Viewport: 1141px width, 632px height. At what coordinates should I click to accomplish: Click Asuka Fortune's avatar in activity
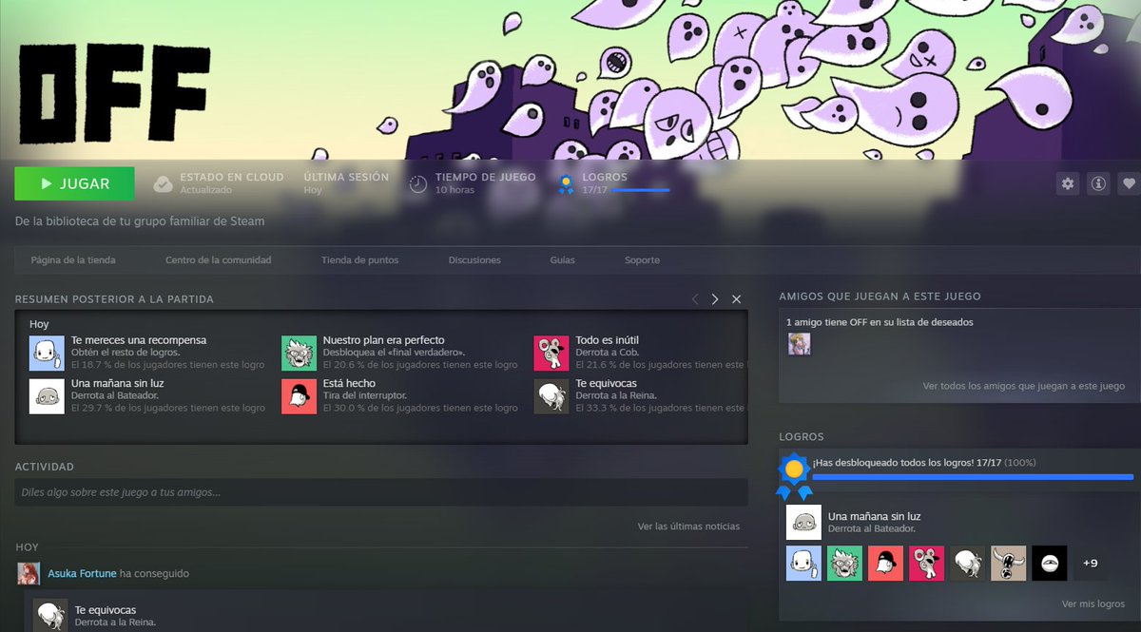coord(29,574)
